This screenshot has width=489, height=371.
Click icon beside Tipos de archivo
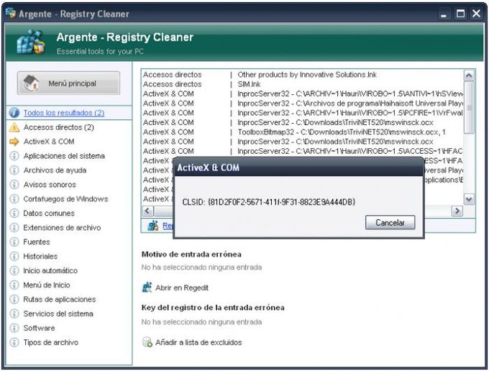[14, 342]
